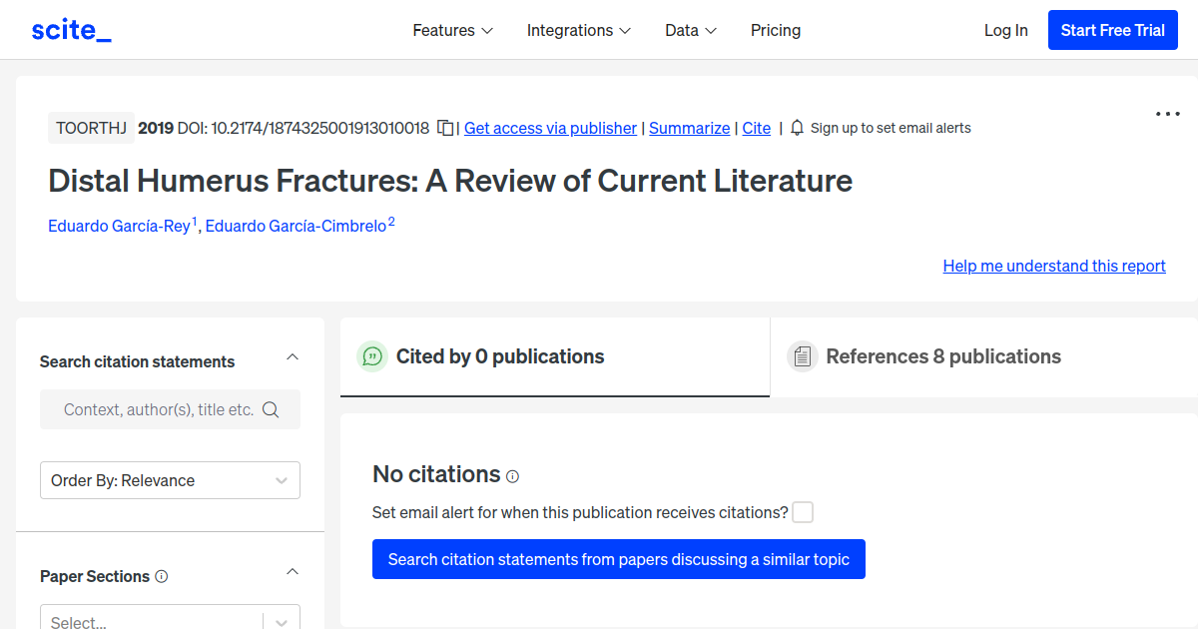The height and width of the screenshot is (629, 1198).
Task: Open the Order By: Relevance dropdown
Action: click(170, 480)
